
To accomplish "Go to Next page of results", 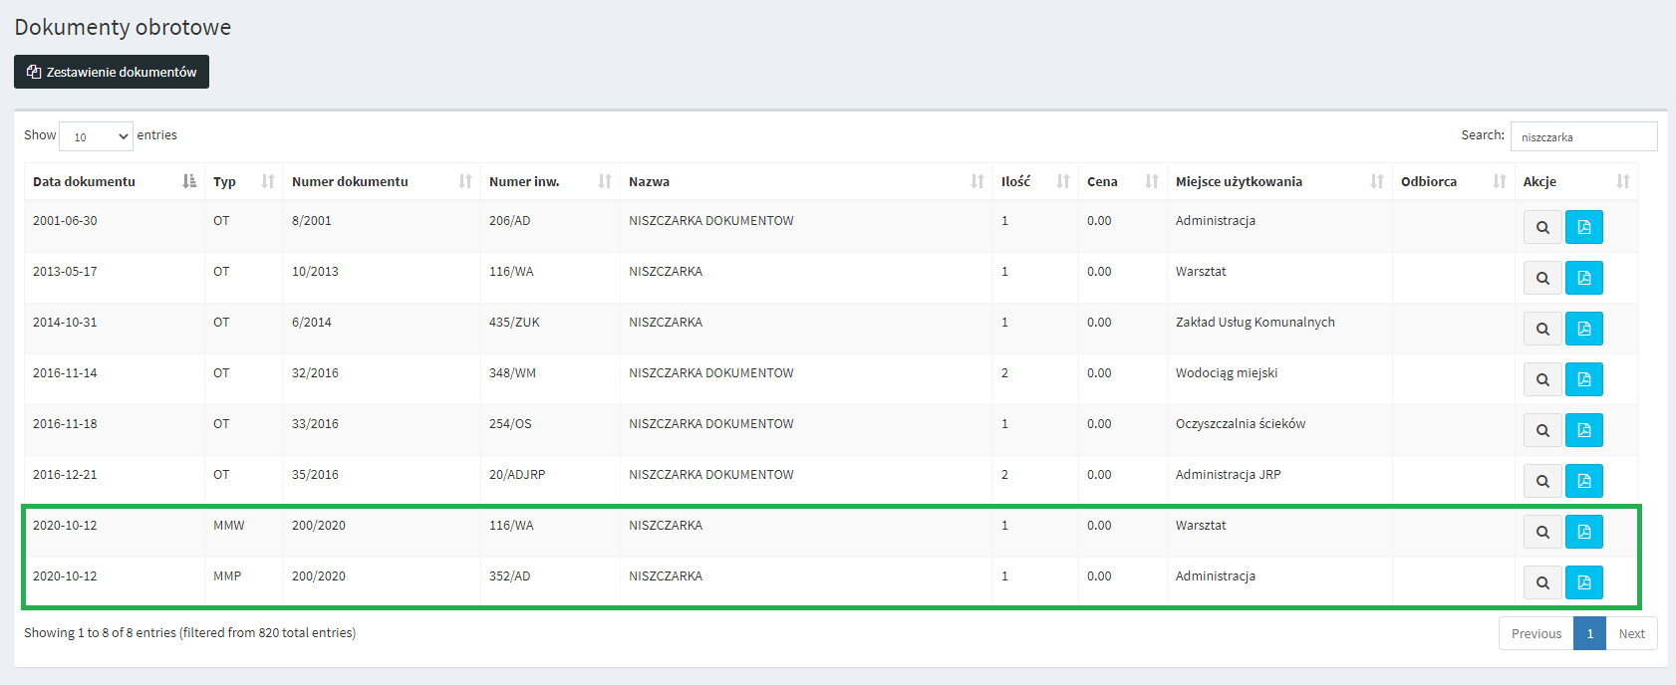I will (x=1631, y=634).
